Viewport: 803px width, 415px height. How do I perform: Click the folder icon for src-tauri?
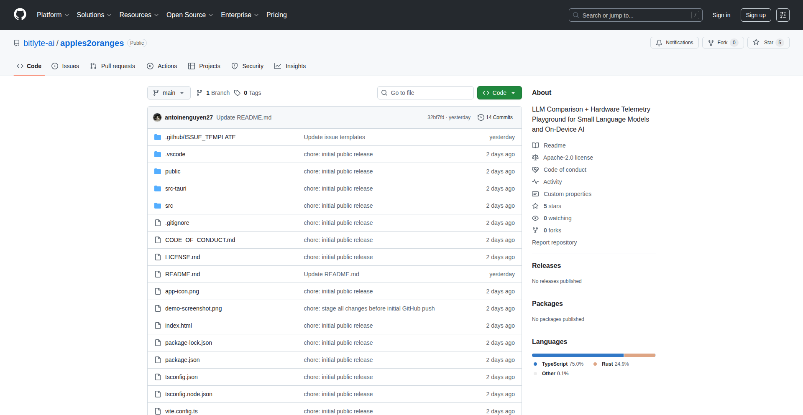point(158,188)
